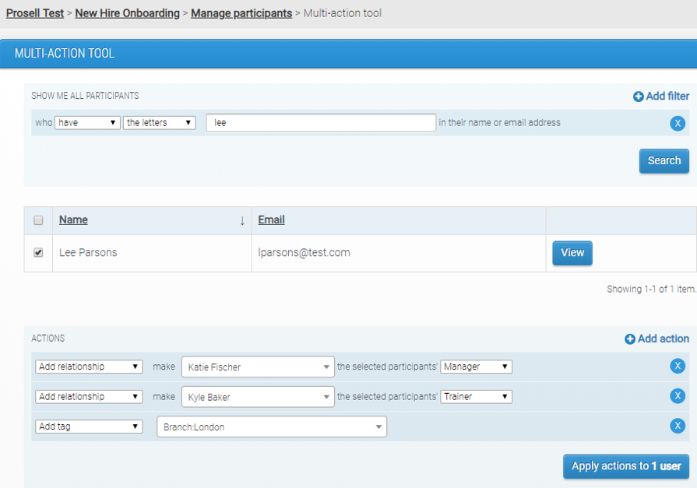Go to Manage participants breadcrumb
The width and height of the screenshot is (697, 488).
pos(241,13)
